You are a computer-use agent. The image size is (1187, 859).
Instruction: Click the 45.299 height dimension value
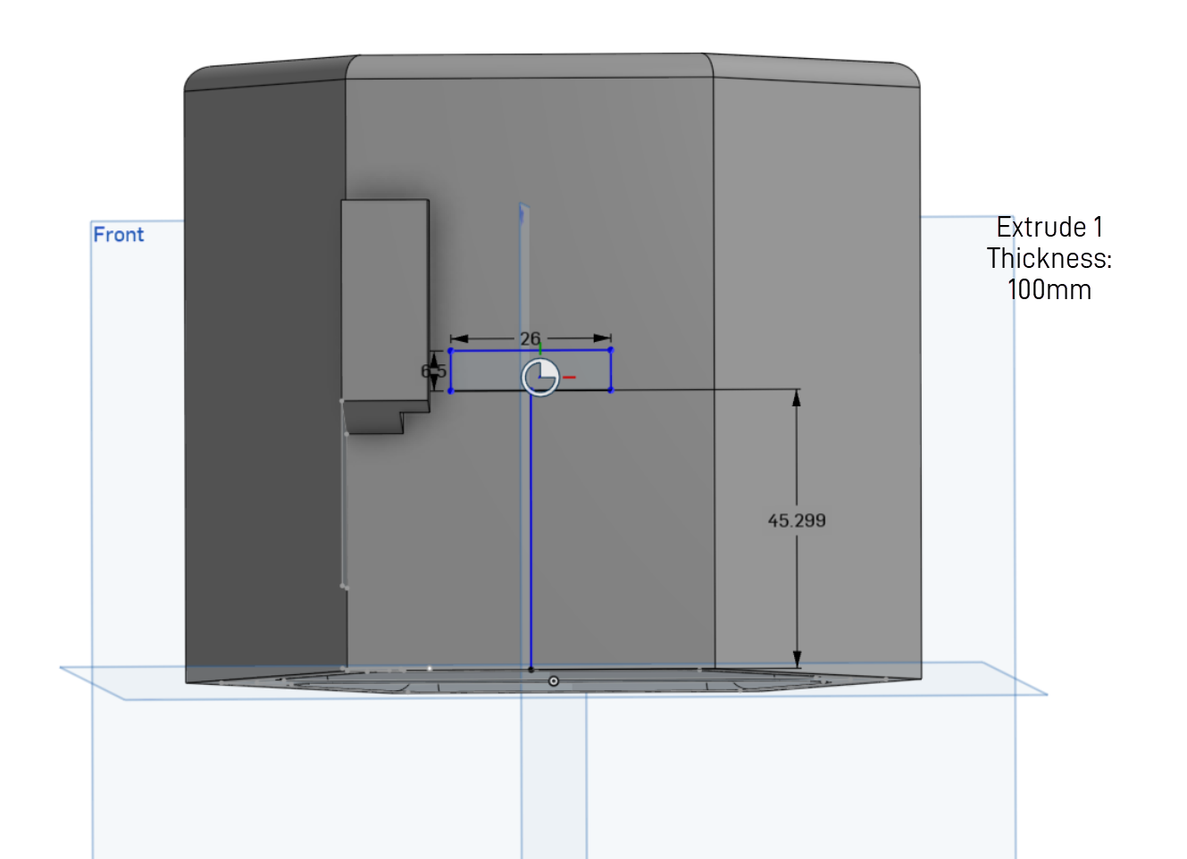click(x=797, y=520)
